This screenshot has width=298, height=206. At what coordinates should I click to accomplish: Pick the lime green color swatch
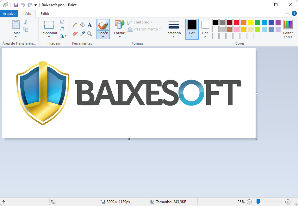pos(257,29)
